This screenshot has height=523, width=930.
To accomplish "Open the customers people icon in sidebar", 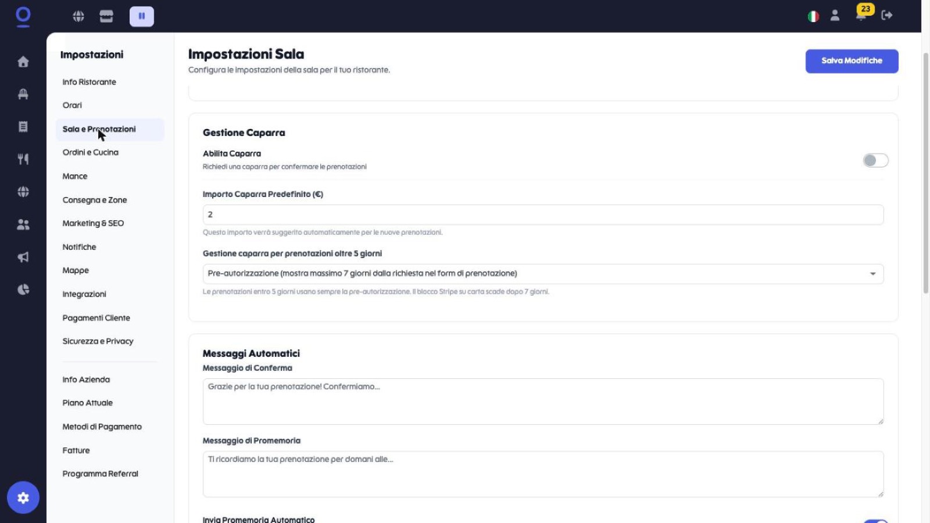I will (x=23, y=224).
